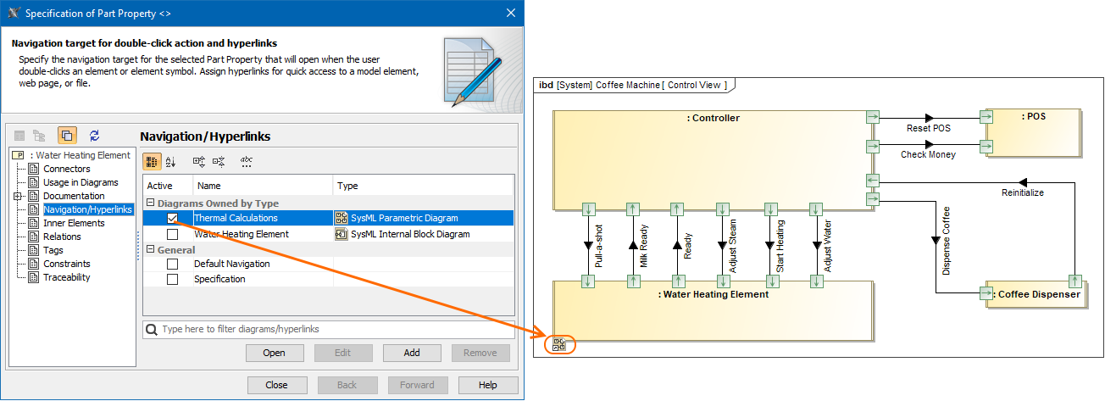Click the Forward button

point(417,385)
